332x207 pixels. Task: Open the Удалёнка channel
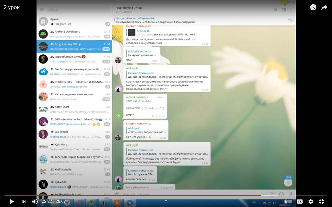(74, 147)
